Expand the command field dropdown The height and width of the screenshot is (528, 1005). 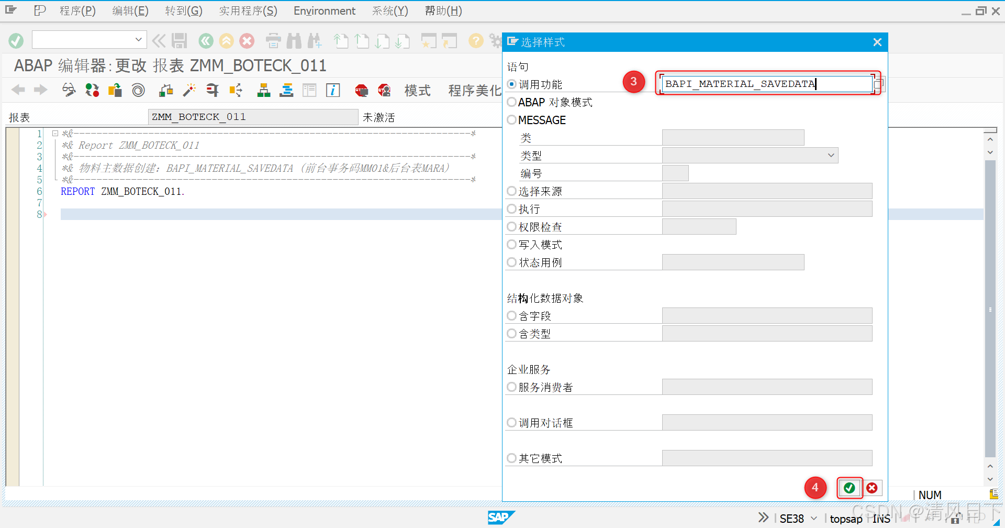coord(138,39)
